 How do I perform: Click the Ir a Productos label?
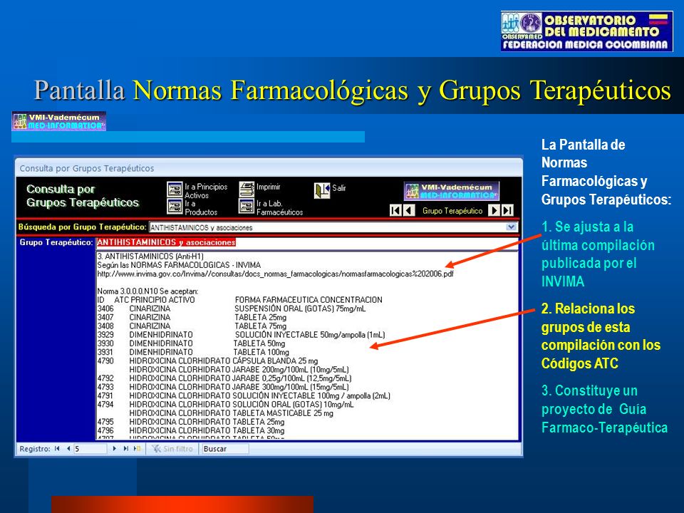pos(201,207)
